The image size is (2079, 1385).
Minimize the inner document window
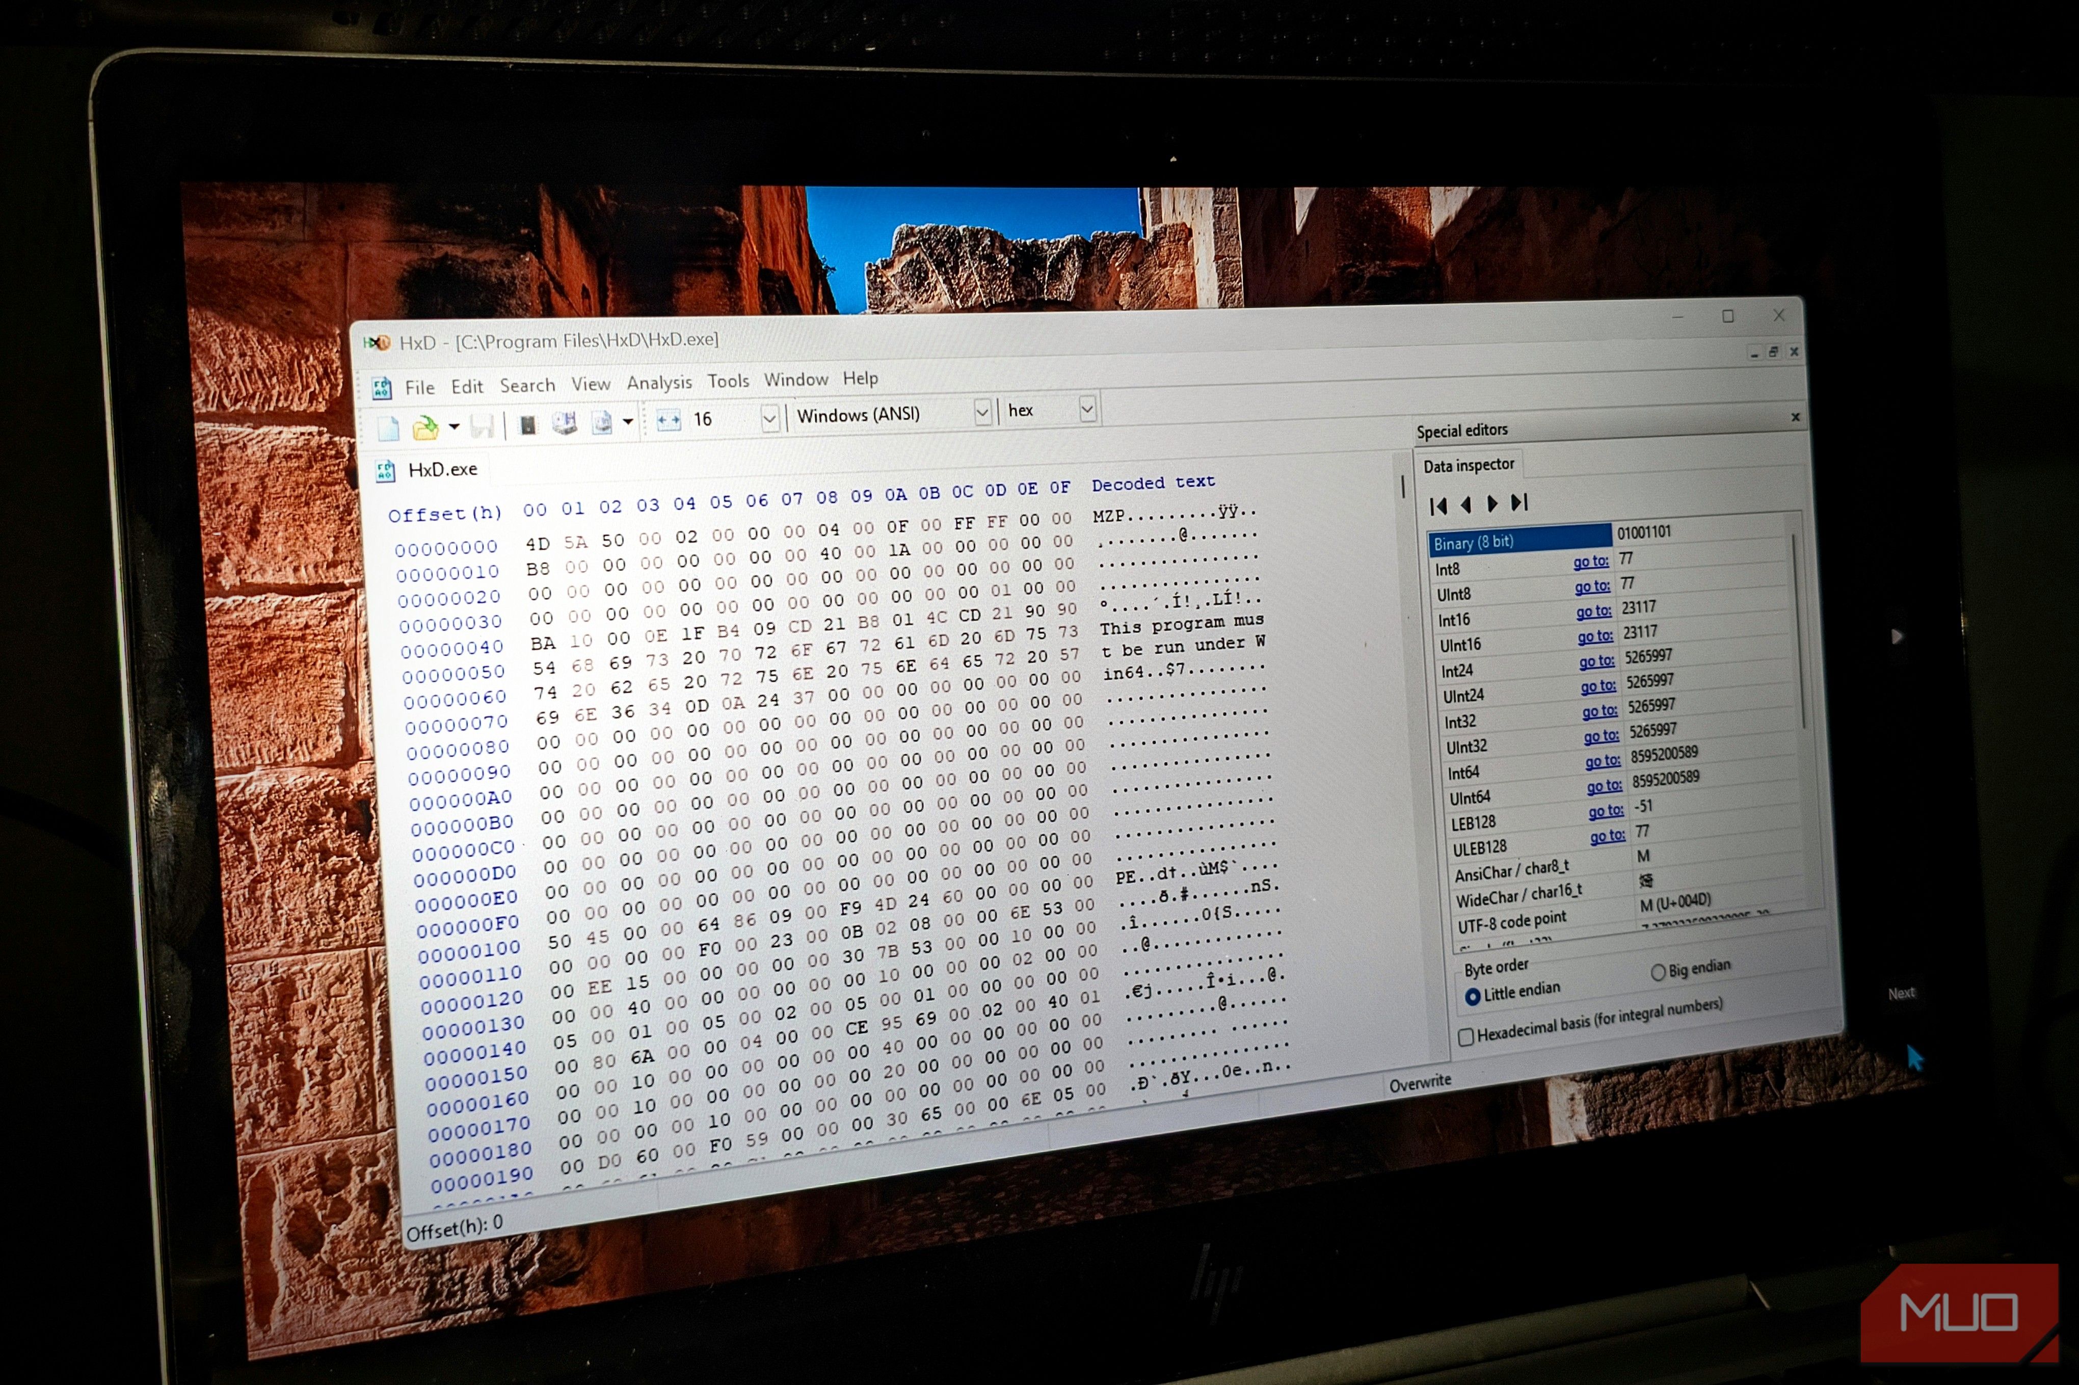pyautogui.click(x=1754, y=353)
